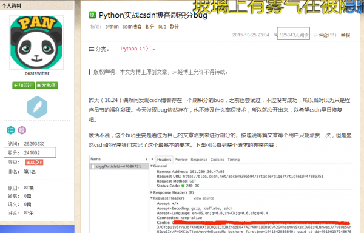This screenshot has width=364, height=233.
Task: Click the purple book medal icon
Action: click(x=22, y=130)
